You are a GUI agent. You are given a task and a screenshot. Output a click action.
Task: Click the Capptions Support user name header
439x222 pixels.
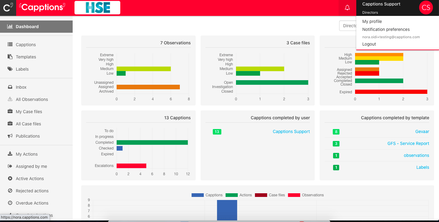[381, 4]
